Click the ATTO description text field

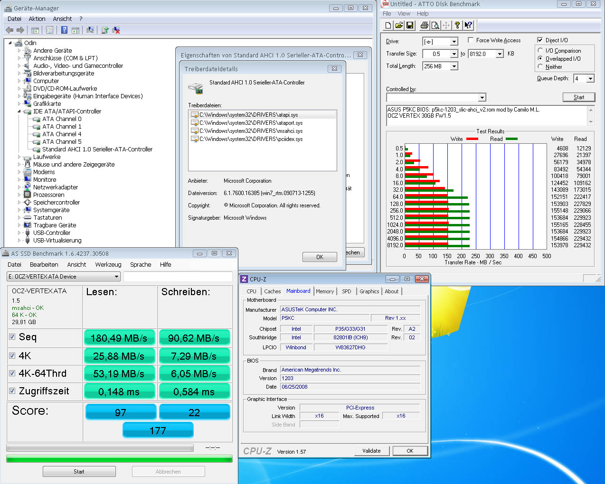point(487,115)
